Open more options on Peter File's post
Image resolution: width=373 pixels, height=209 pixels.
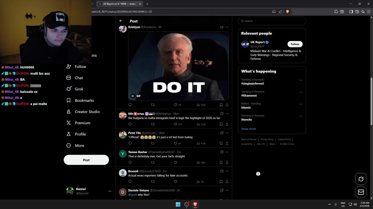point(227,133)
